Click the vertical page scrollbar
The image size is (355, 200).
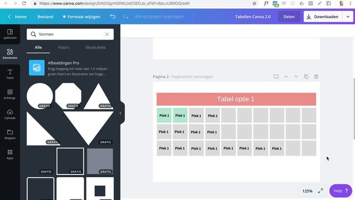354,109
